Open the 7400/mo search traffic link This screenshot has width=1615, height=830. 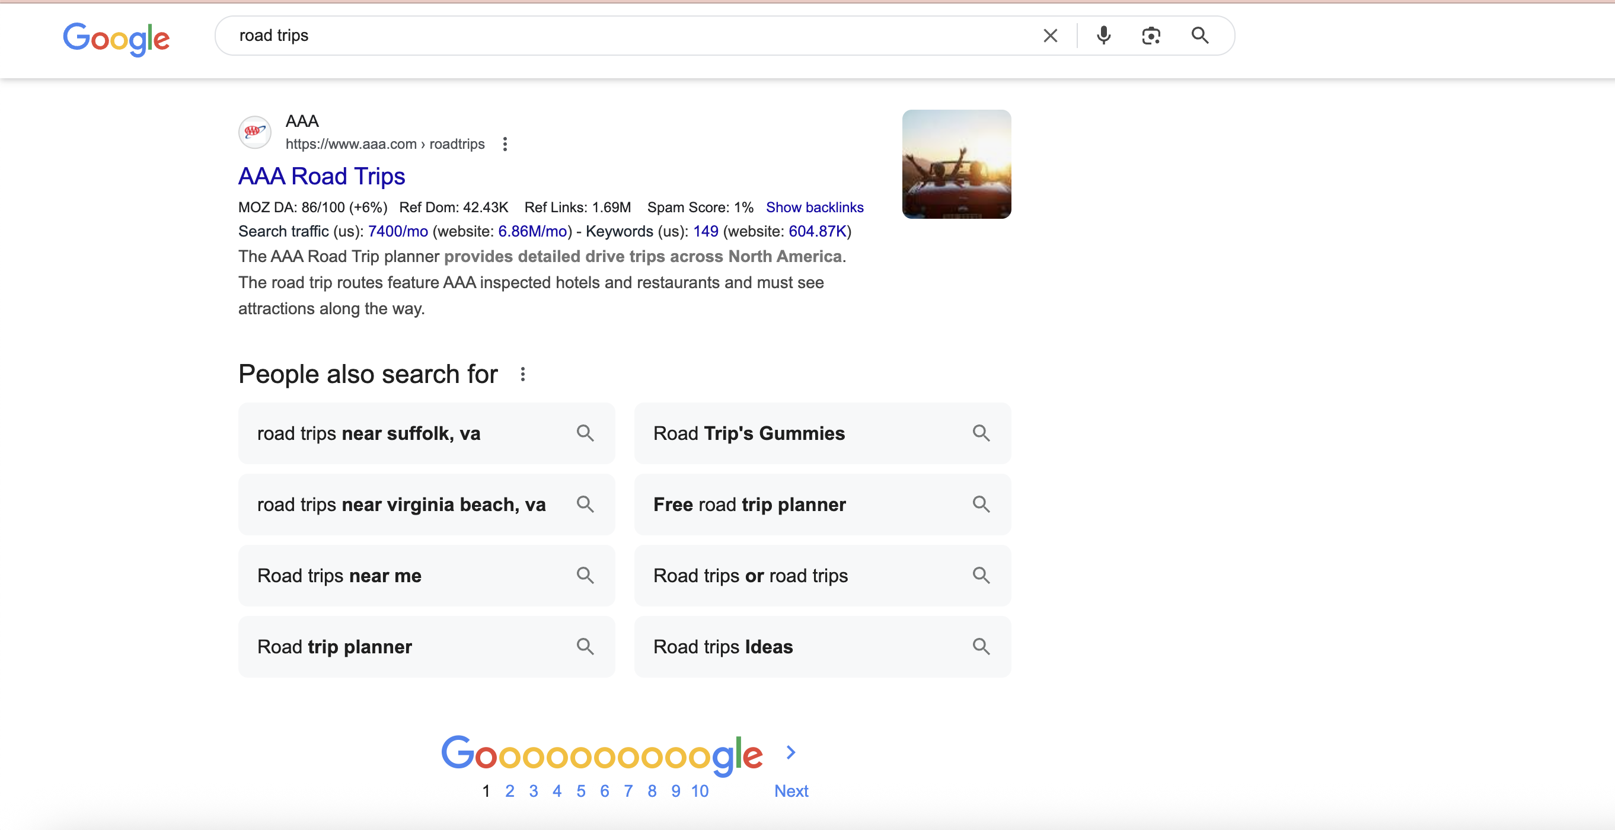(x=397, y=231)
